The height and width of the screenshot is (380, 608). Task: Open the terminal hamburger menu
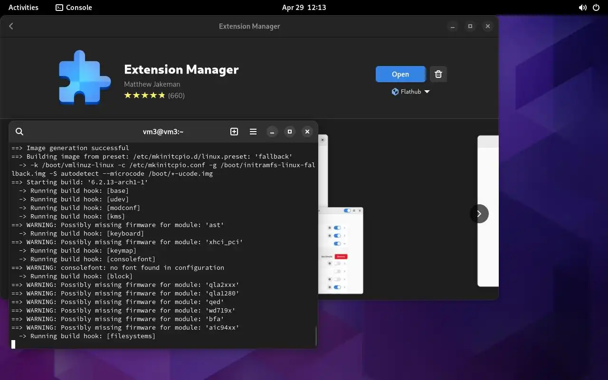pyautogui.click(x=253, y=132)
